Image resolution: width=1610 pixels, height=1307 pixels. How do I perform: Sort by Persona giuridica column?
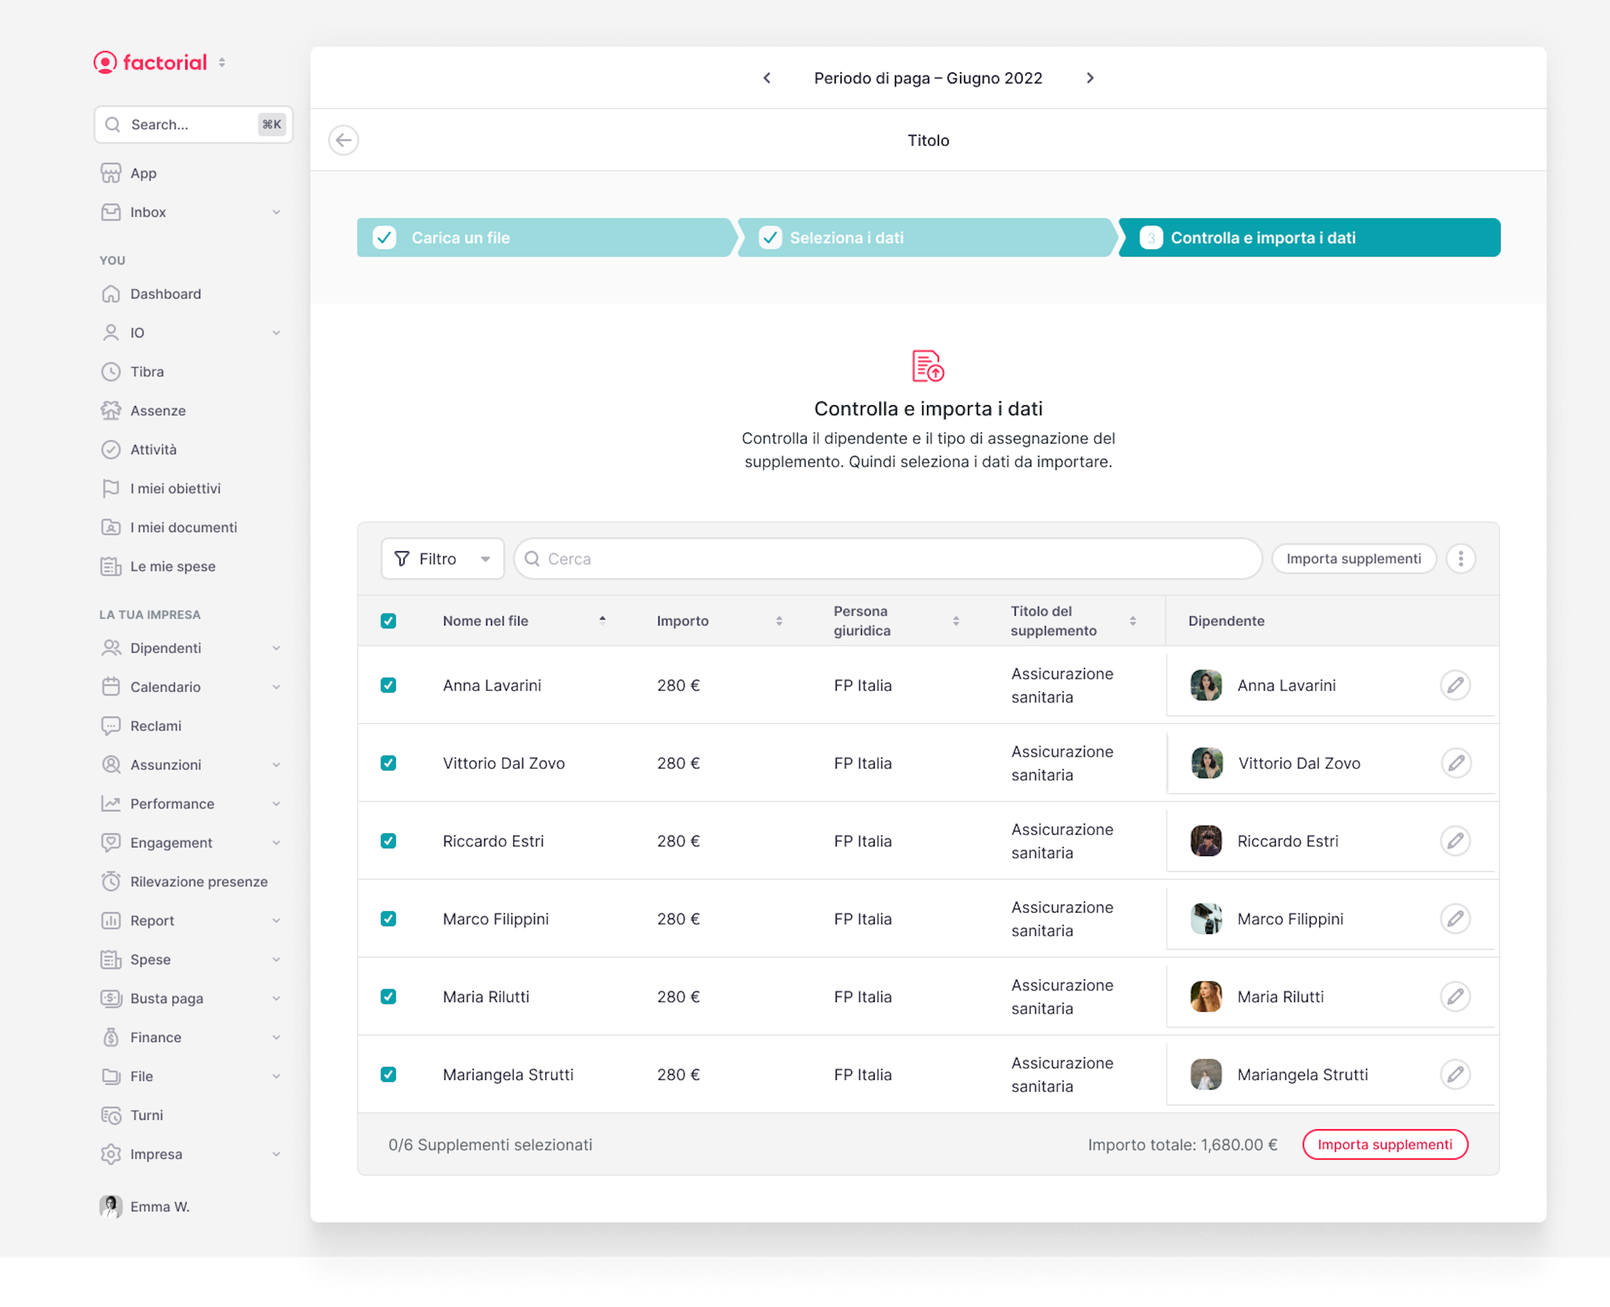pyautogui.click(x=956, y=621)
